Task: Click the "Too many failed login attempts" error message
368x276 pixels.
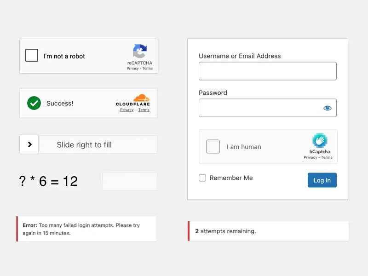Action: point(86,229)
